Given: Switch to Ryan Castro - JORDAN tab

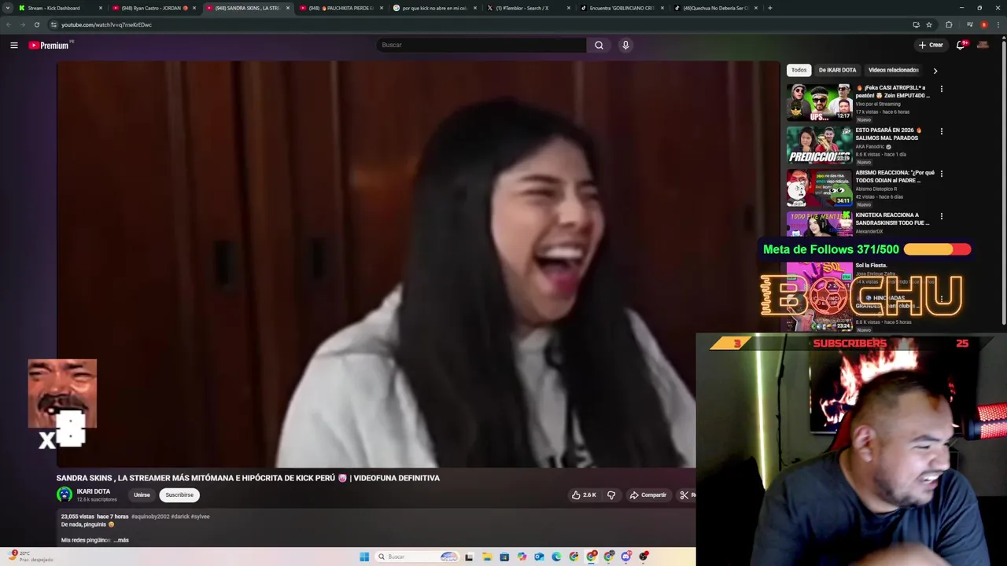Looking at the screenshot, I should coord(153,8).
